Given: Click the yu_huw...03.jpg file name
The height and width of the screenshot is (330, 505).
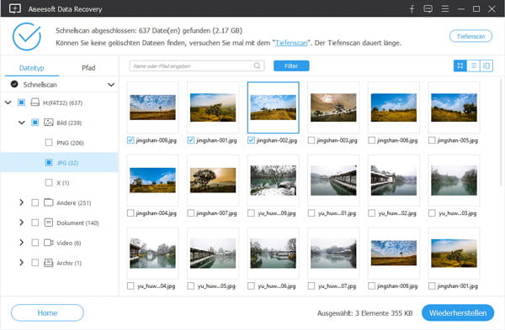Looking at the screenshot, I should (457, 213).
